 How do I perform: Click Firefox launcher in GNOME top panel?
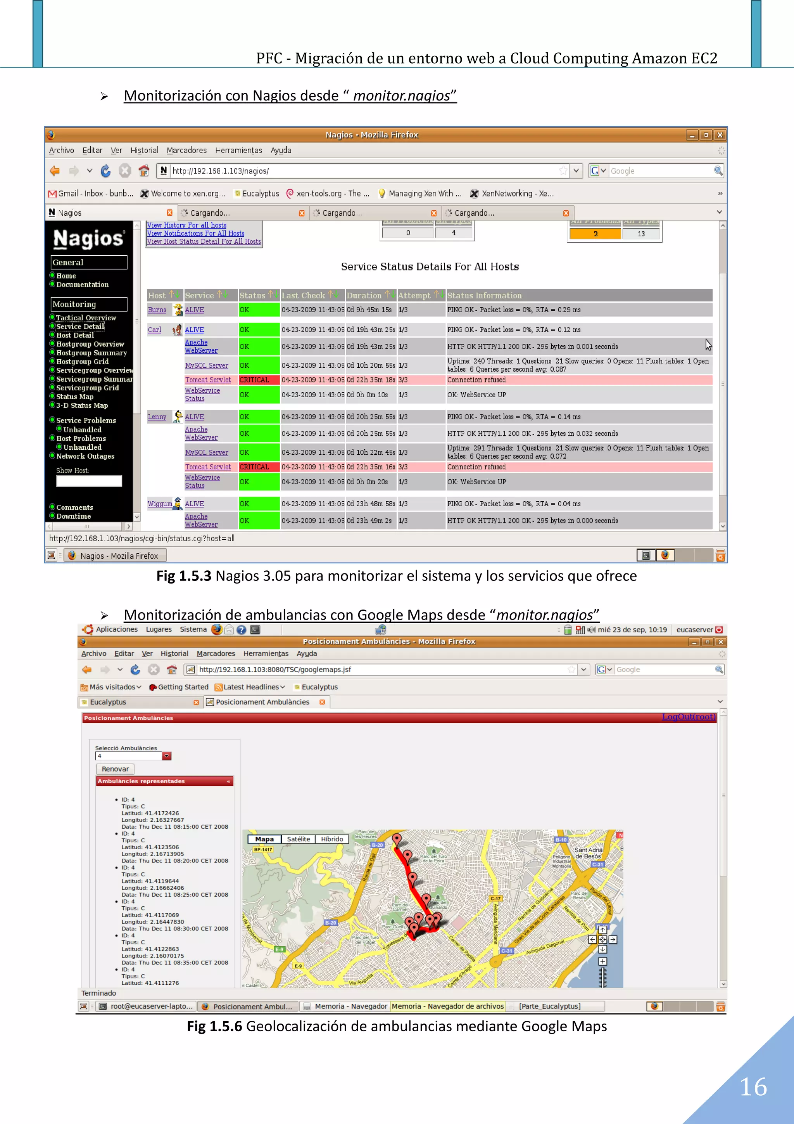(x=217, y=630)
